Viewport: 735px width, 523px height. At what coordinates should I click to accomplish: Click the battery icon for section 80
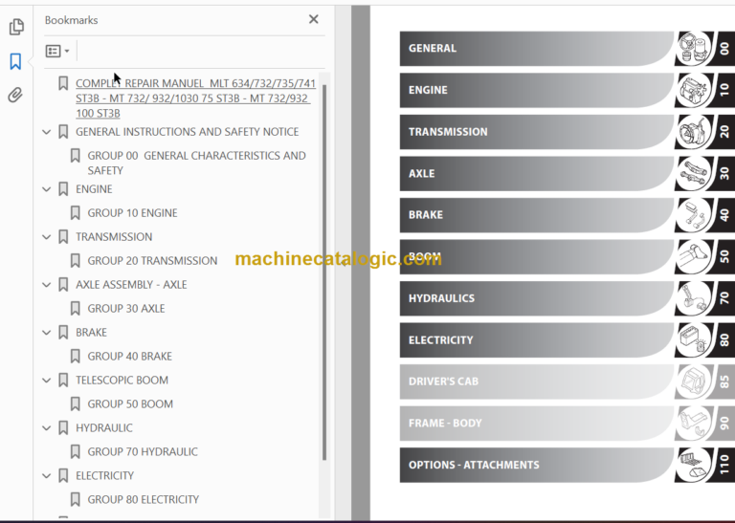coord(694,340)
